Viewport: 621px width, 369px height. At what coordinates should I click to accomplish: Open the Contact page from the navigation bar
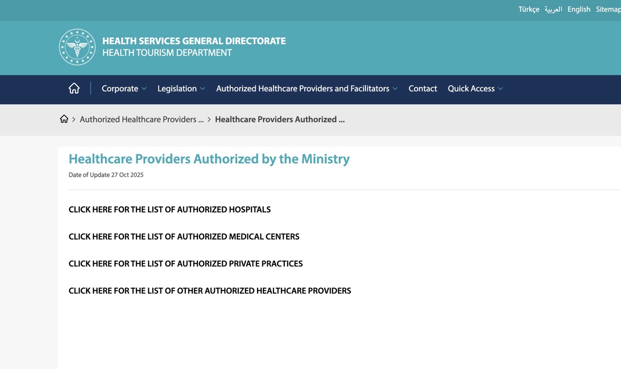(423, 89)
